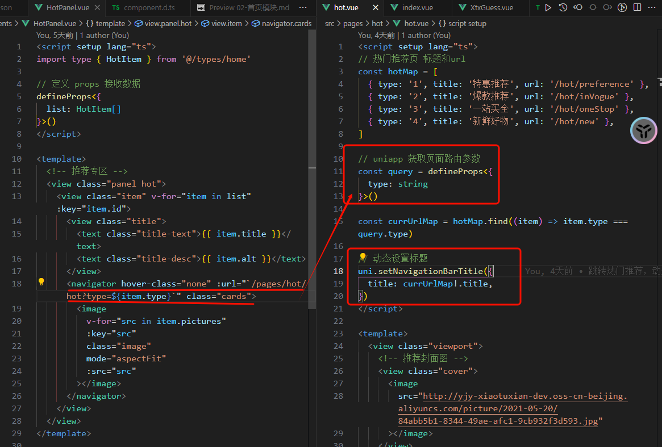662x447 pixels.
Task: Close the HotPanel.vue tab
Action: pyautogui.click(x=97, y=7)
